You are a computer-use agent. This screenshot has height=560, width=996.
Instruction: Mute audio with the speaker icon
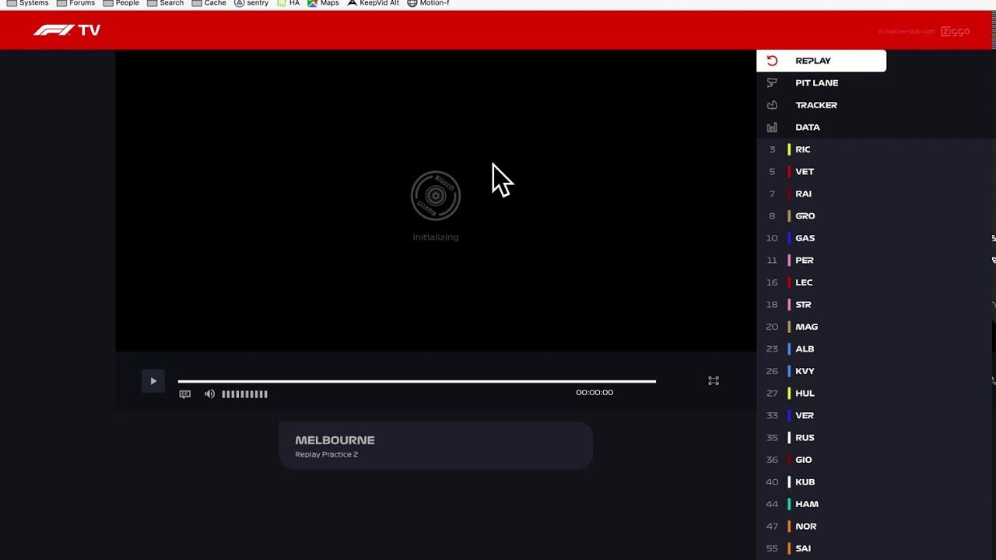[209, 394]
